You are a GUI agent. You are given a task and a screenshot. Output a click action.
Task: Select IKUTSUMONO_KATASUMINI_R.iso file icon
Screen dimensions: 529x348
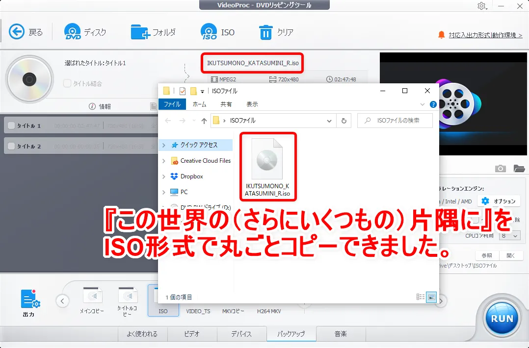[x=267, y=167]
